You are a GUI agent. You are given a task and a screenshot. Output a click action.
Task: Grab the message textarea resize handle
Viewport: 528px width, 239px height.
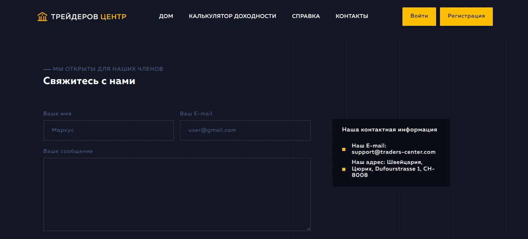pos(308,228)
